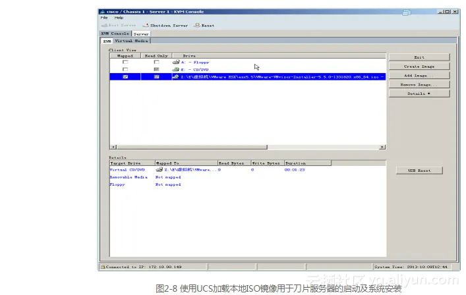Image resolution: width=466 pixels, height=295 pixels.
Task: Click 'Not mapped' beside Removable Media
Action: [168, 177]
